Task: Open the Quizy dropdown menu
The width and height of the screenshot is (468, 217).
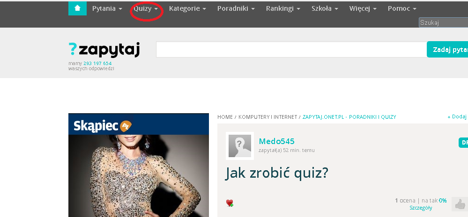Action: [x=146, y=8]
